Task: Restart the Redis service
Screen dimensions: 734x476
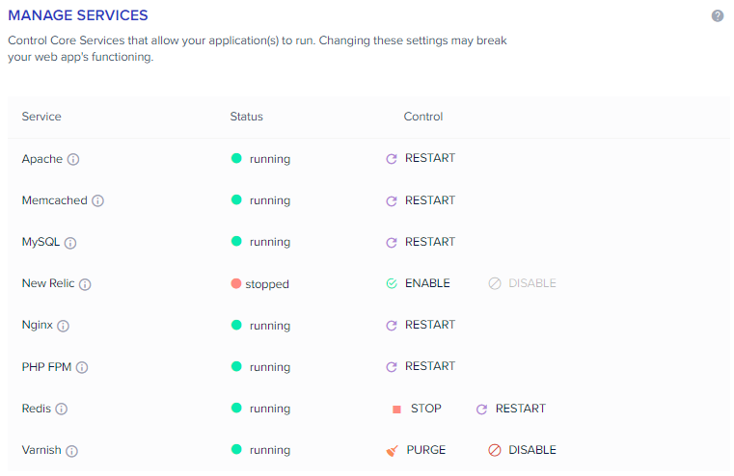Action: point(510,409)
